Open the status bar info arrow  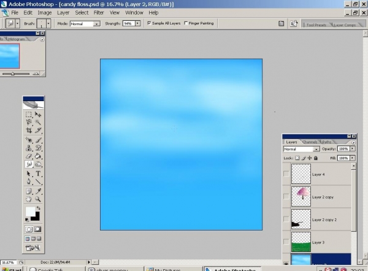[89, 262]
